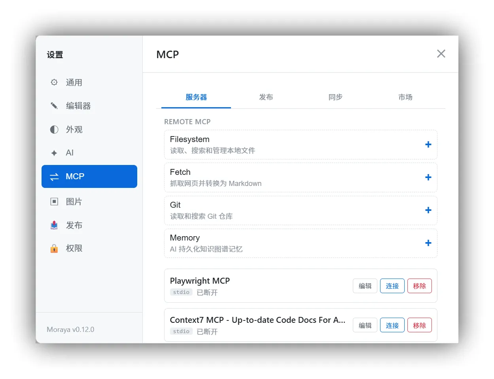494x379 pixels.
Task: Add the Filesystem remote MCP server
Action: 428,144
